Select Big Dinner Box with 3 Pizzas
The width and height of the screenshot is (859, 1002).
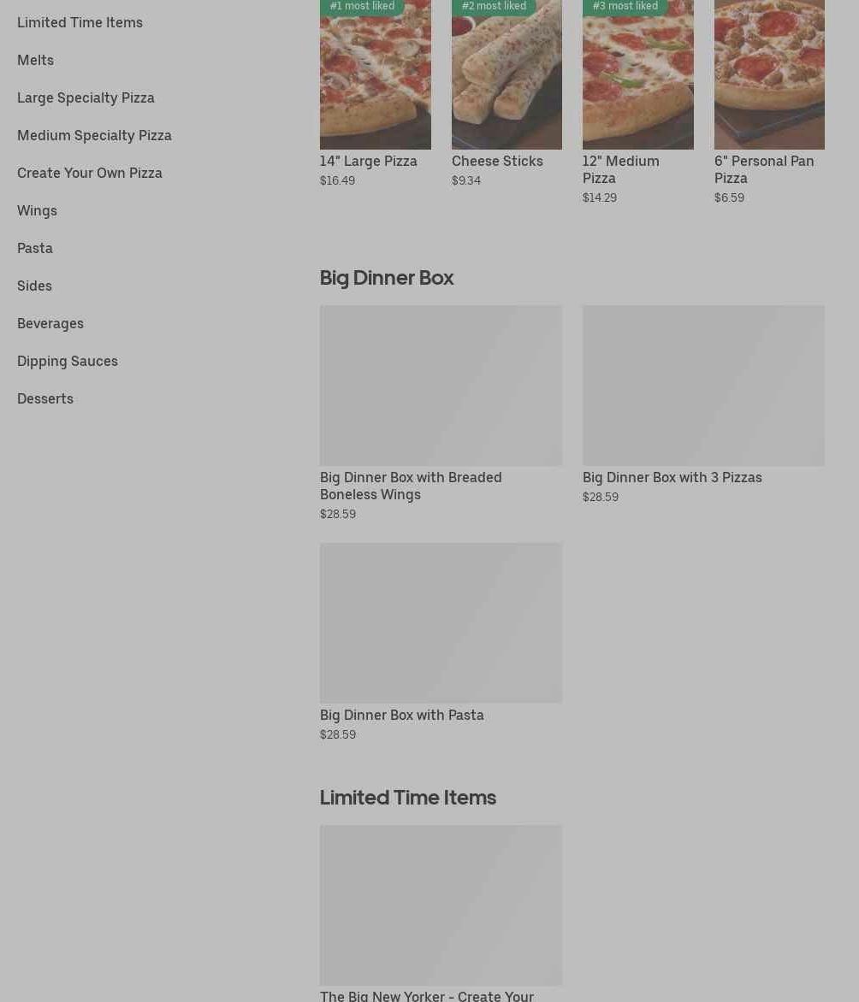pos(703,404)
